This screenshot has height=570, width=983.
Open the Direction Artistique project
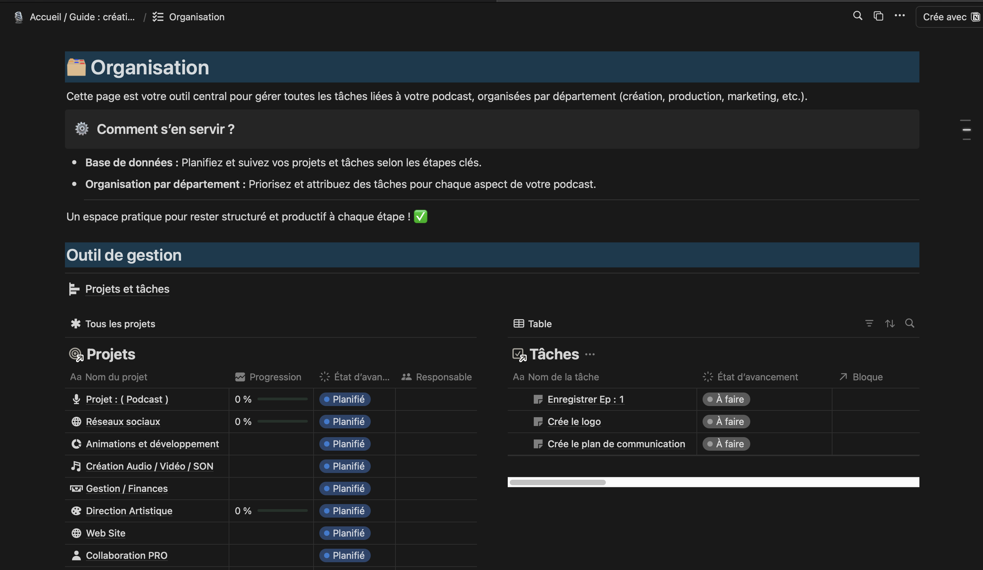tap(129, 511)
